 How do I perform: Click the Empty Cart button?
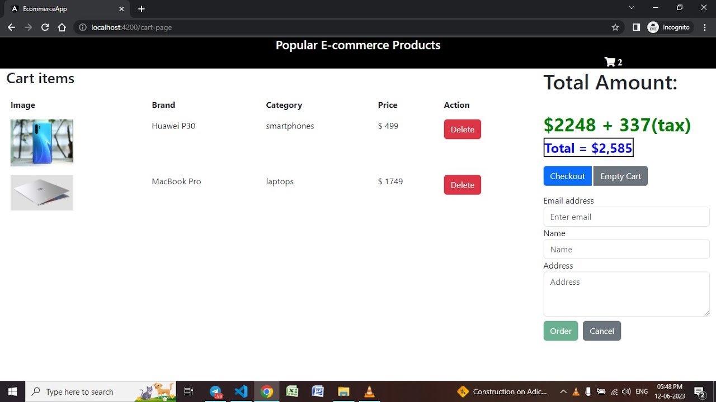pyautogui.click(x=620, y=176)
